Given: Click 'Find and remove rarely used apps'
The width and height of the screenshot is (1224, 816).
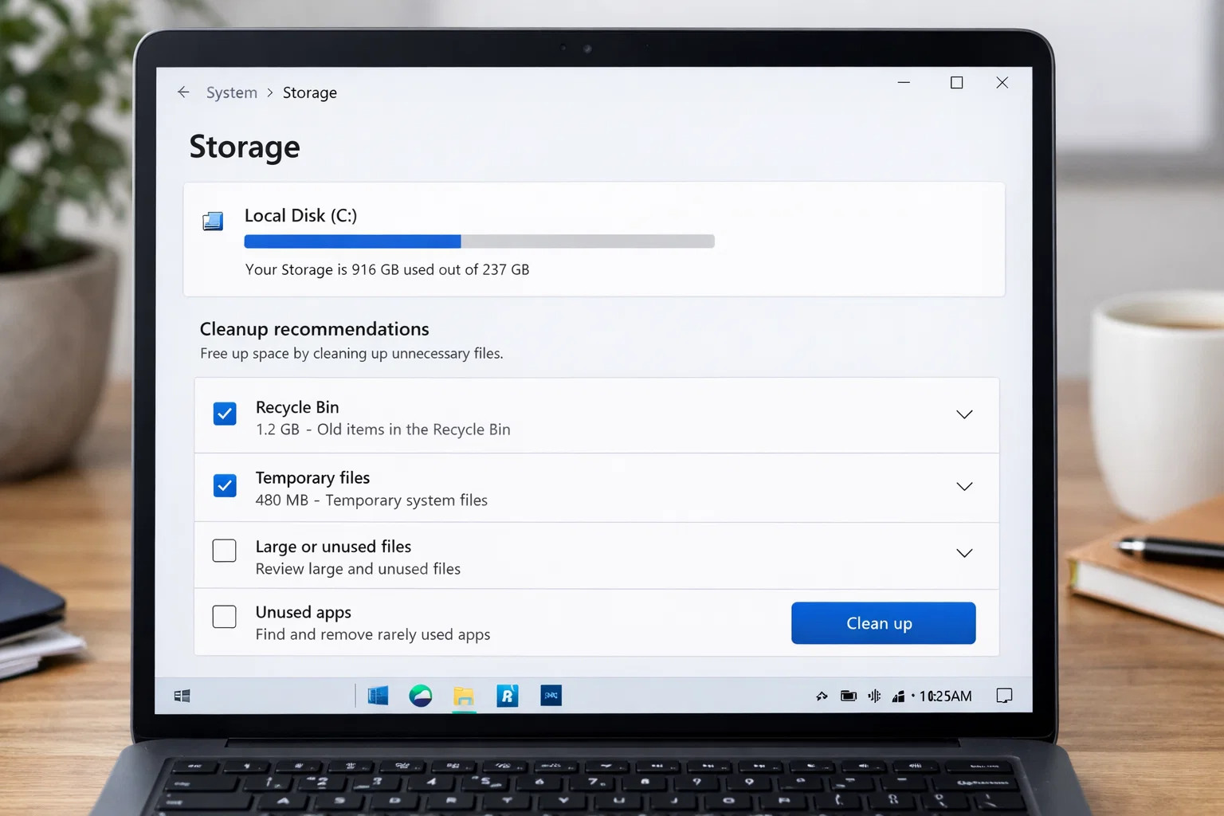Looking at the screenshot, I should 373,634.
